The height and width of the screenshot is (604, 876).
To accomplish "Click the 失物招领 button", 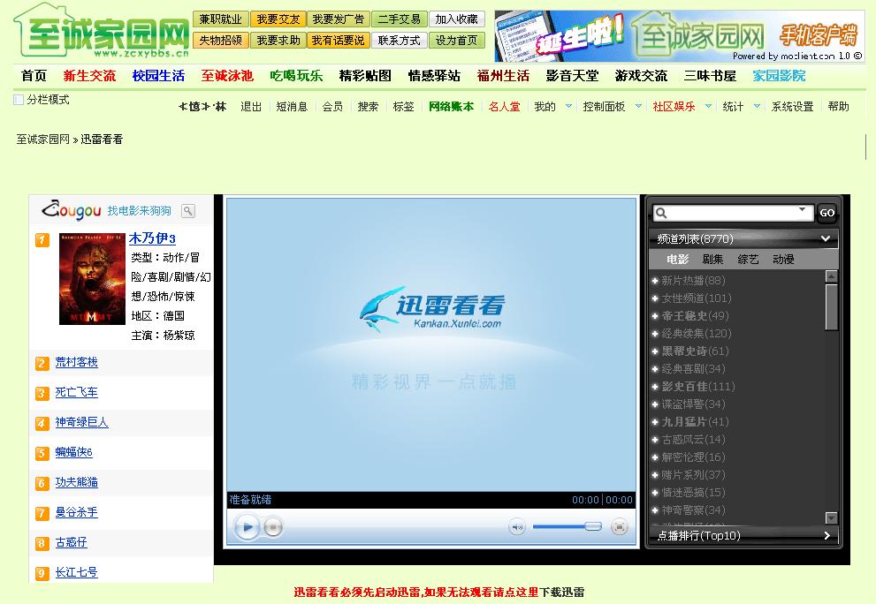I will tap(221, 41).
